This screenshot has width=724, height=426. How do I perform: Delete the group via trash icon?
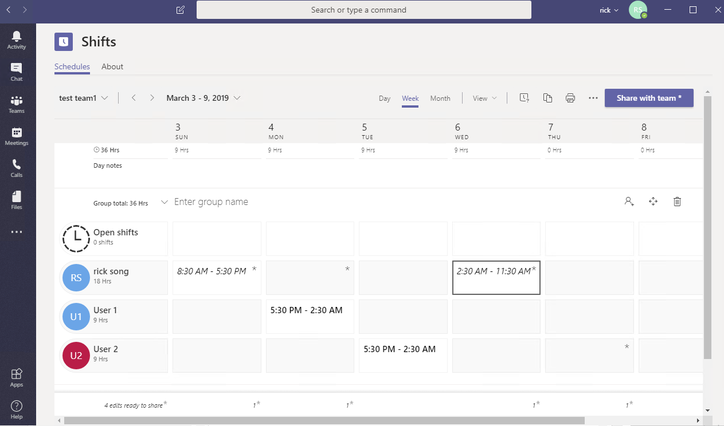677,202
